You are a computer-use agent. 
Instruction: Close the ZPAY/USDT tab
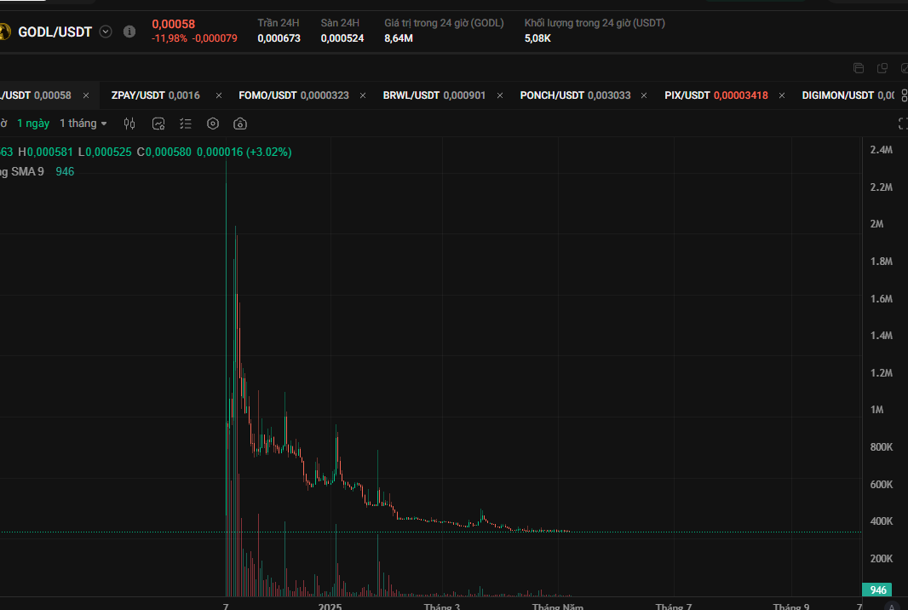tap(219, 95)
